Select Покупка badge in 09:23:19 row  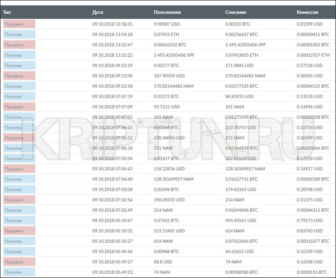coord(19,65)
